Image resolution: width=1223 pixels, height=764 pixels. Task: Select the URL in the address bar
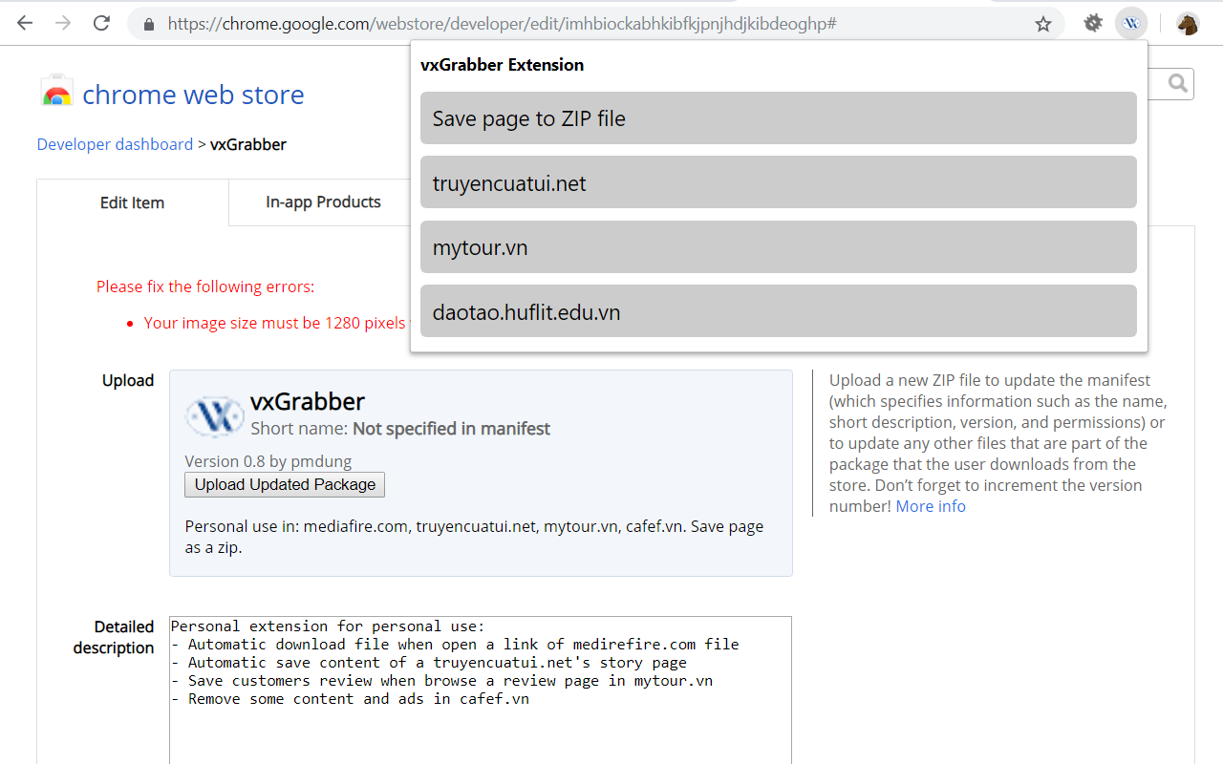click(x=502, y=24)
